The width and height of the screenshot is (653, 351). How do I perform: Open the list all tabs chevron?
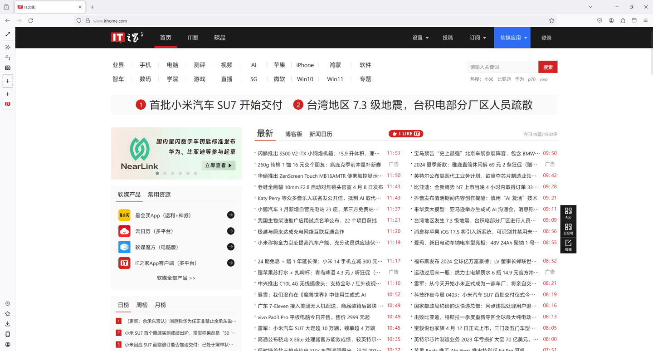point(590,7)
